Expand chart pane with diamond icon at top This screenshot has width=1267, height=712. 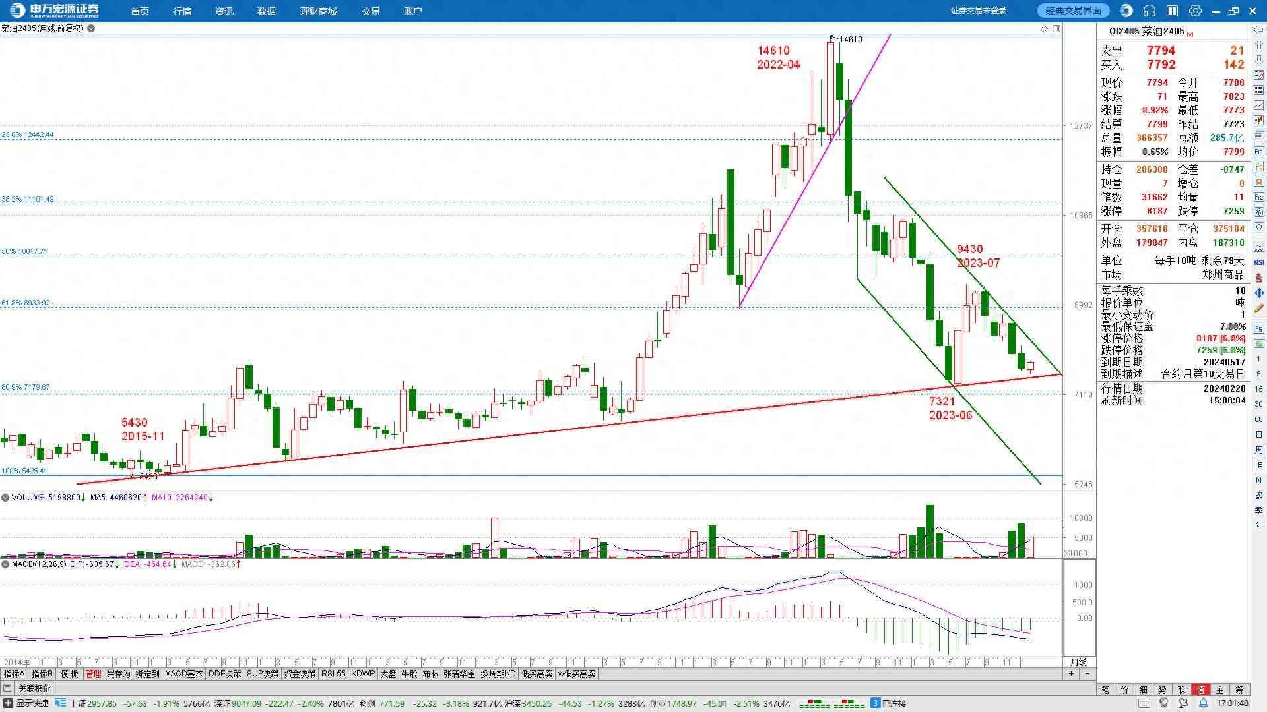tap(1044, 28)
